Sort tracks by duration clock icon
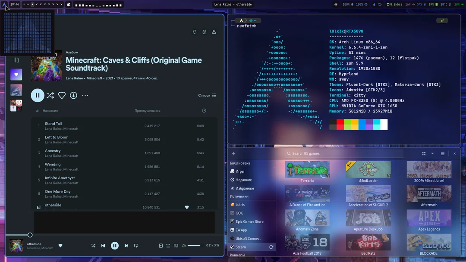 point(204,111)
